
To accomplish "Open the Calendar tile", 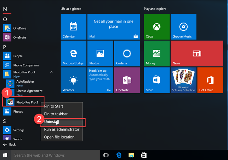I will (74, 27).
